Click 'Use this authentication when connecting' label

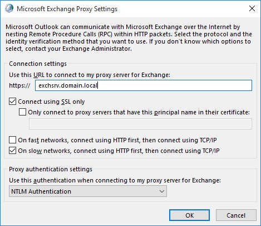click(115, 180)
